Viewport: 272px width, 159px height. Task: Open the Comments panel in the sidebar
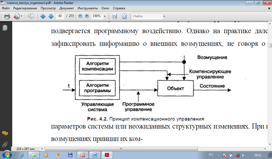(5, 133)
